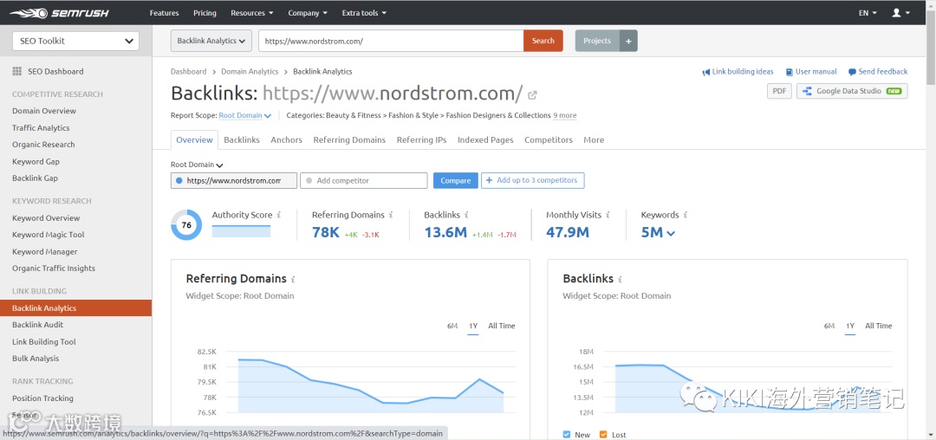This screenshot has width=936, height=440.
Task: Open Traffic Analytics in sidebar
Action: click(x=41, y=127)
